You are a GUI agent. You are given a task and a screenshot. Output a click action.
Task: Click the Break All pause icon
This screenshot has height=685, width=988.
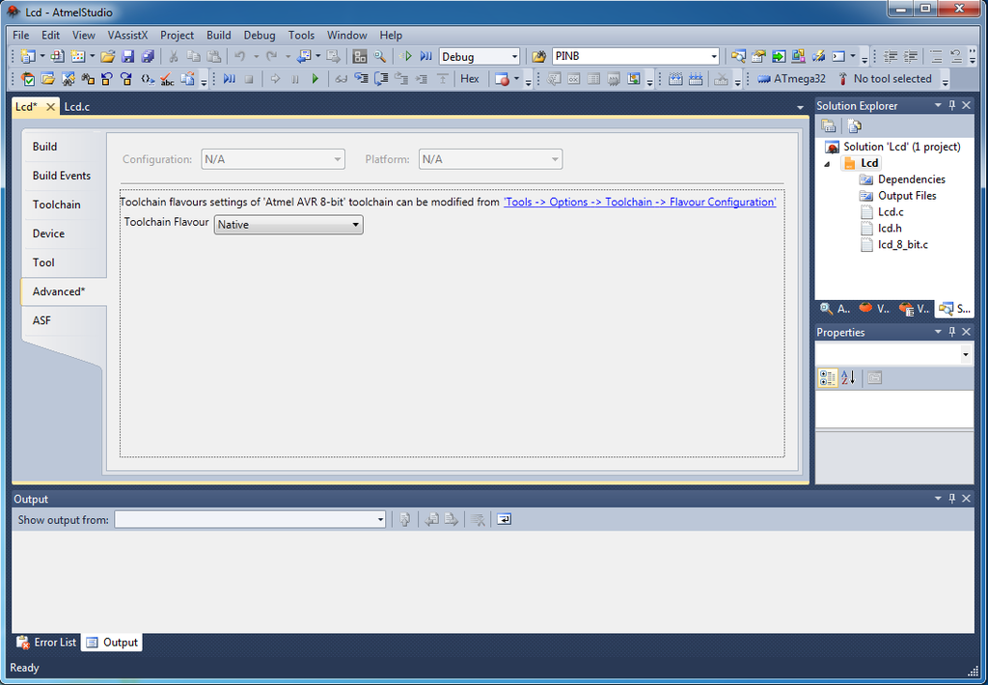click(295, 79)
